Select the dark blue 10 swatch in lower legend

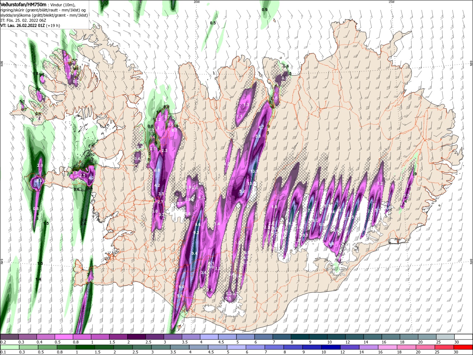(330, 348)
